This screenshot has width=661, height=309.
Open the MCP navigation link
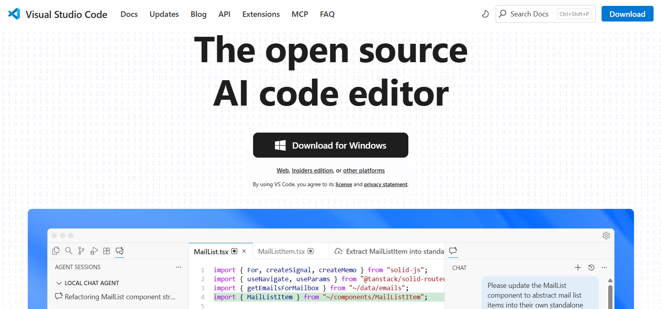(300, 14)
